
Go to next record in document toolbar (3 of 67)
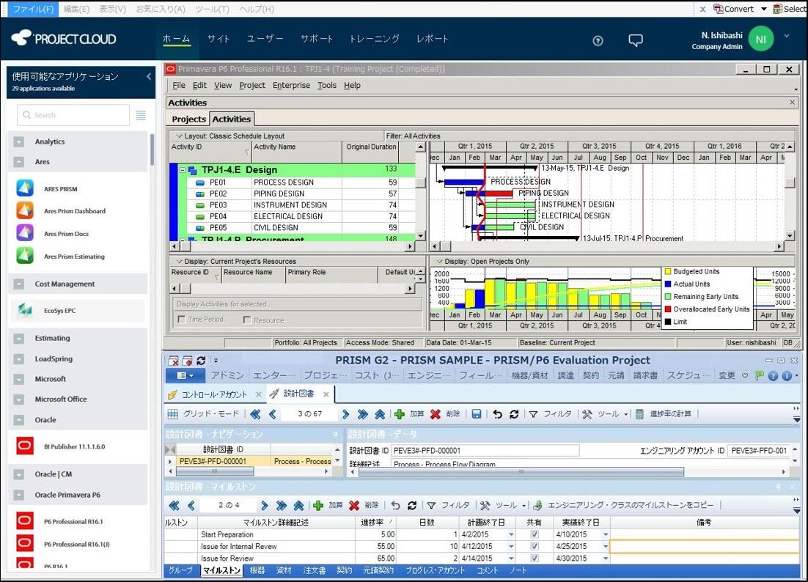tap(346, 414)
